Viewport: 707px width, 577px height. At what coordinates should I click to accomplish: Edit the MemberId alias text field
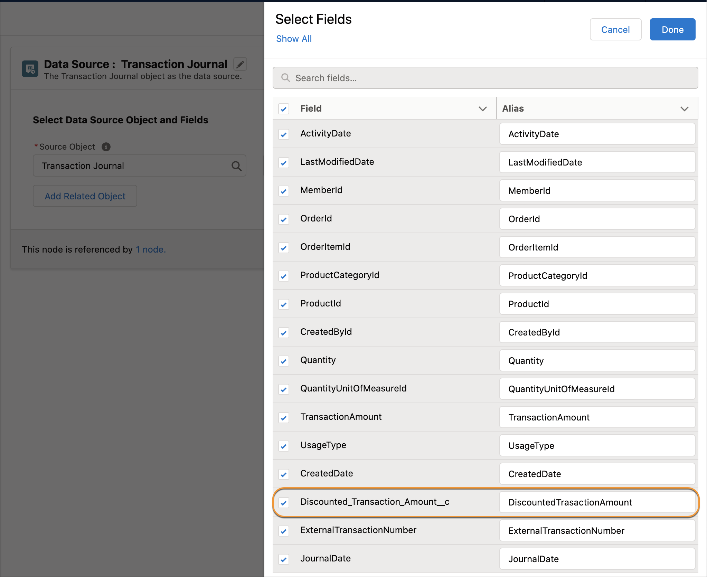tap(597, 190)
